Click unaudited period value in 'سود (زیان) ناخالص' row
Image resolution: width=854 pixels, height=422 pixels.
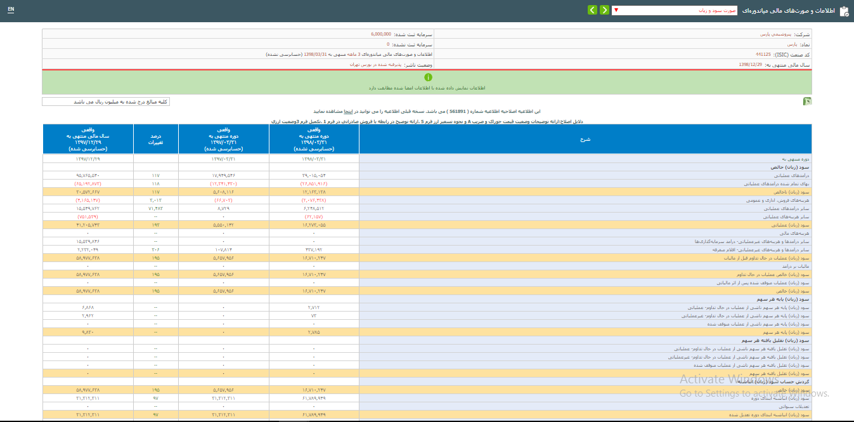[314, 192]
